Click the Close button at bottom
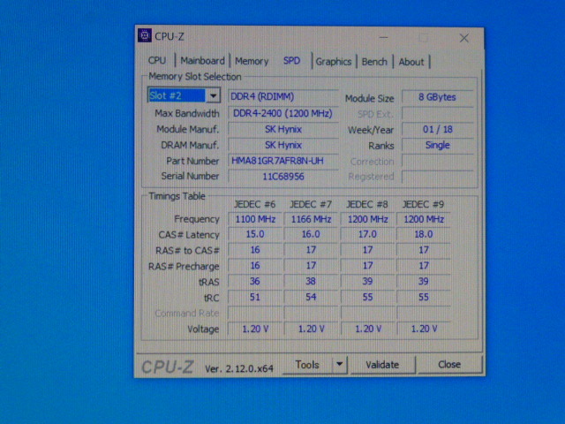Image resolution: width=565 pixels, height=424 pixels. click(x=449, y=365)
